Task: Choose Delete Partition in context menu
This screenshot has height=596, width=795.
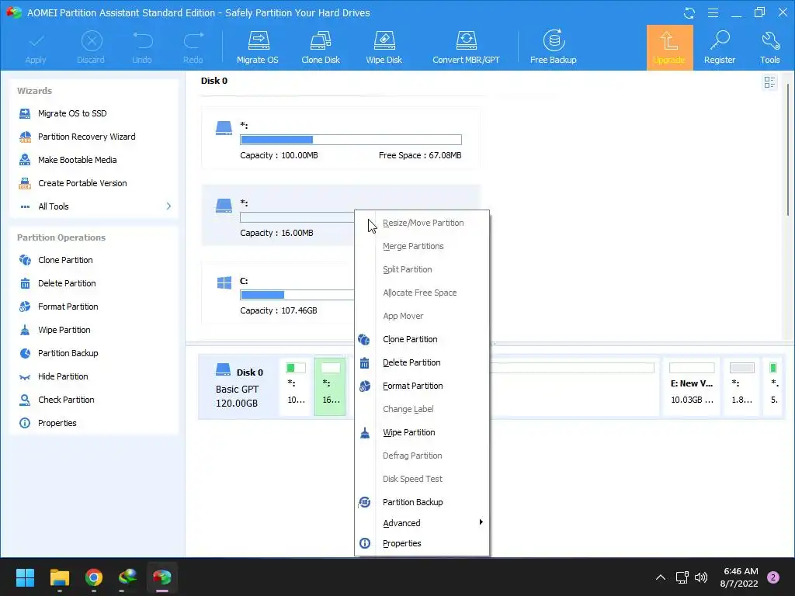Action: tap(422, 363)
